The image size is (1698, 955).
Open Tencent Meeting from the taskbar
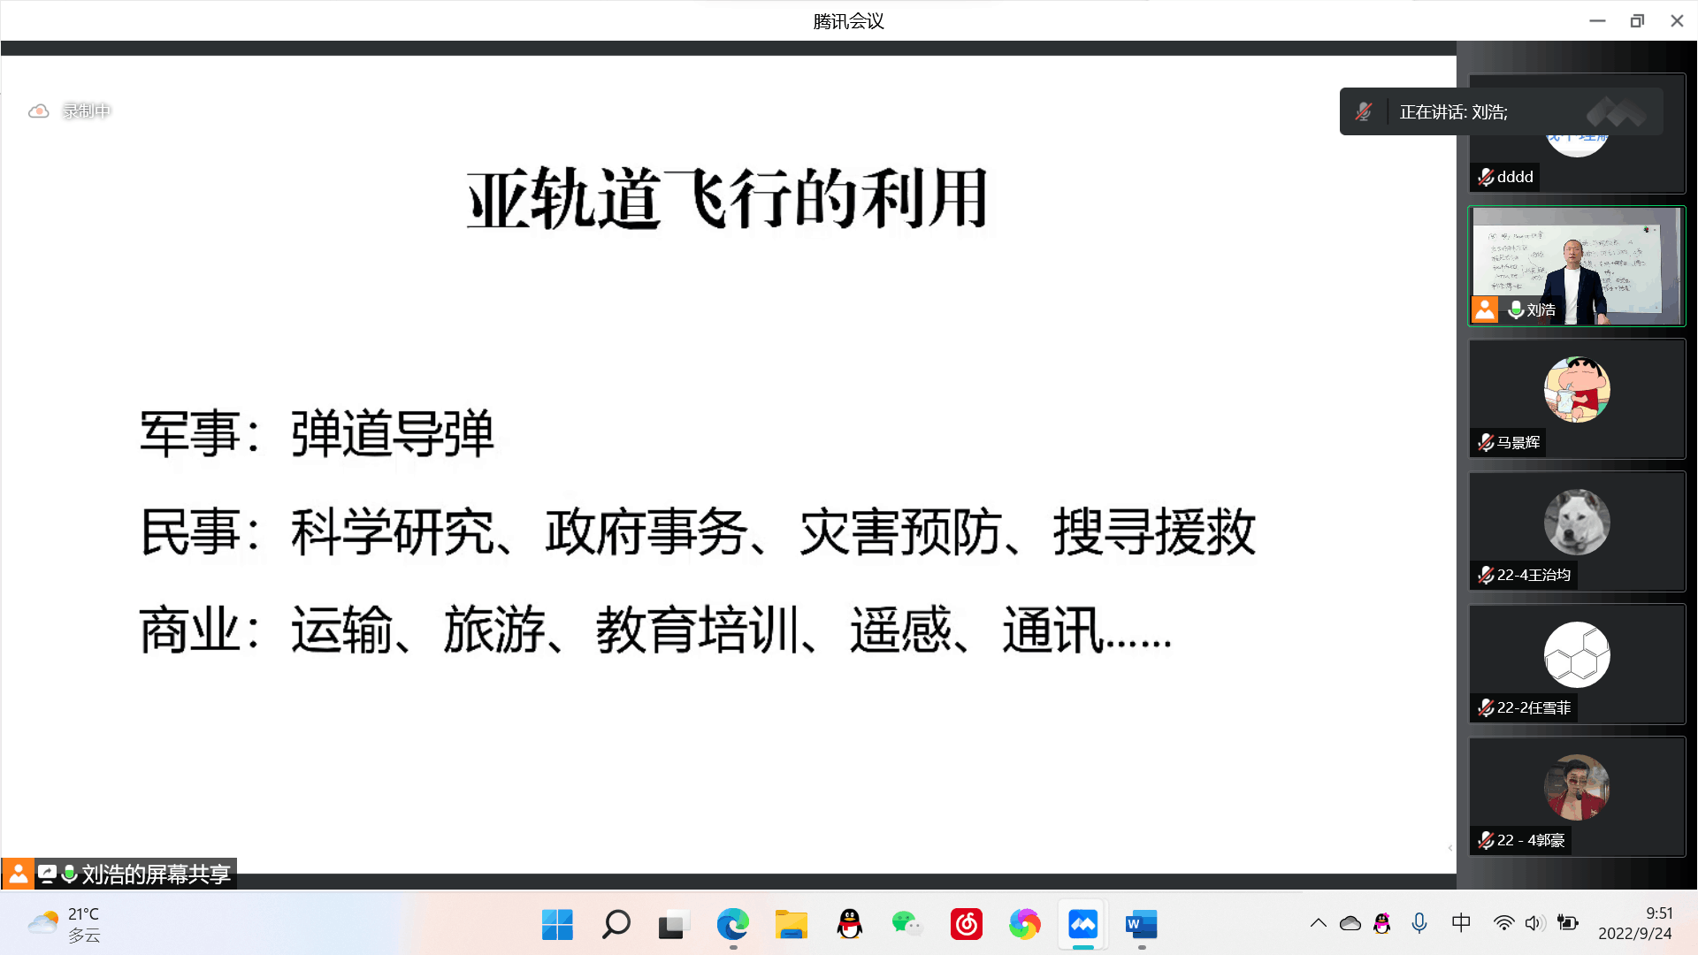click(1082, 925)
